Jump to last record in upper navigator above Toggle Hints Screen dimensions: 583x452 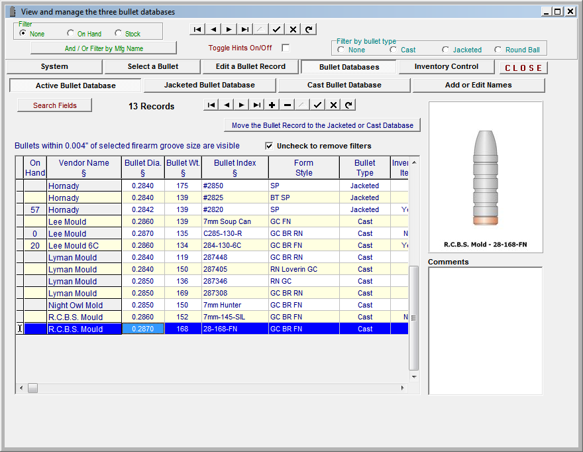(x=245, y=29)
